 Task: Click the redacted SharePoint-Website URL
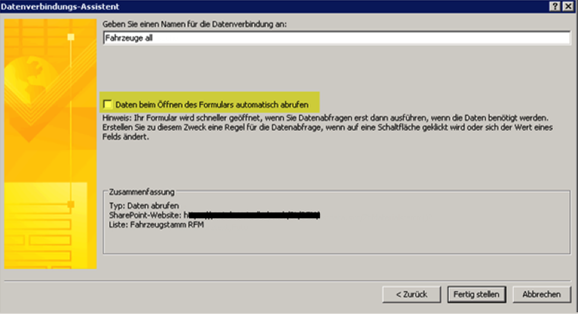(x=252, y=215)
